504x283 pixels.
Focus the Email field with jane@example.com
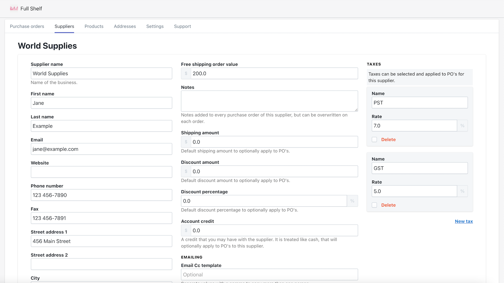pyautogui.click(x=101, y=149)
